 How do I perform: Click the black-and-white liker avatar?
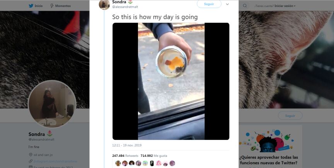(152, 163)
